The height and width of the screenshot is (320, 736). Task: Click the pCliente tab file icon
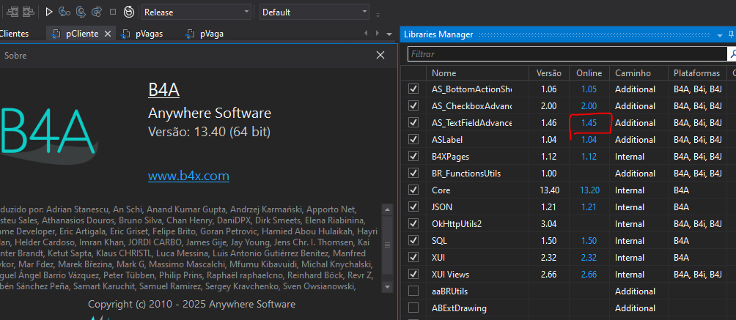pyautogui.click(x=56, y=34)
